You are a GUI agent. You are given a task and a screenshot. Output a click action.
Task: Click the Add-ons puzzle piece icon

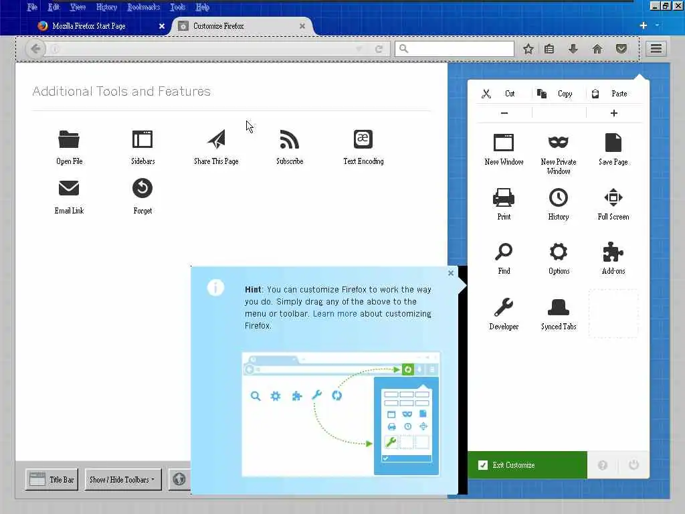coord(613,252)
